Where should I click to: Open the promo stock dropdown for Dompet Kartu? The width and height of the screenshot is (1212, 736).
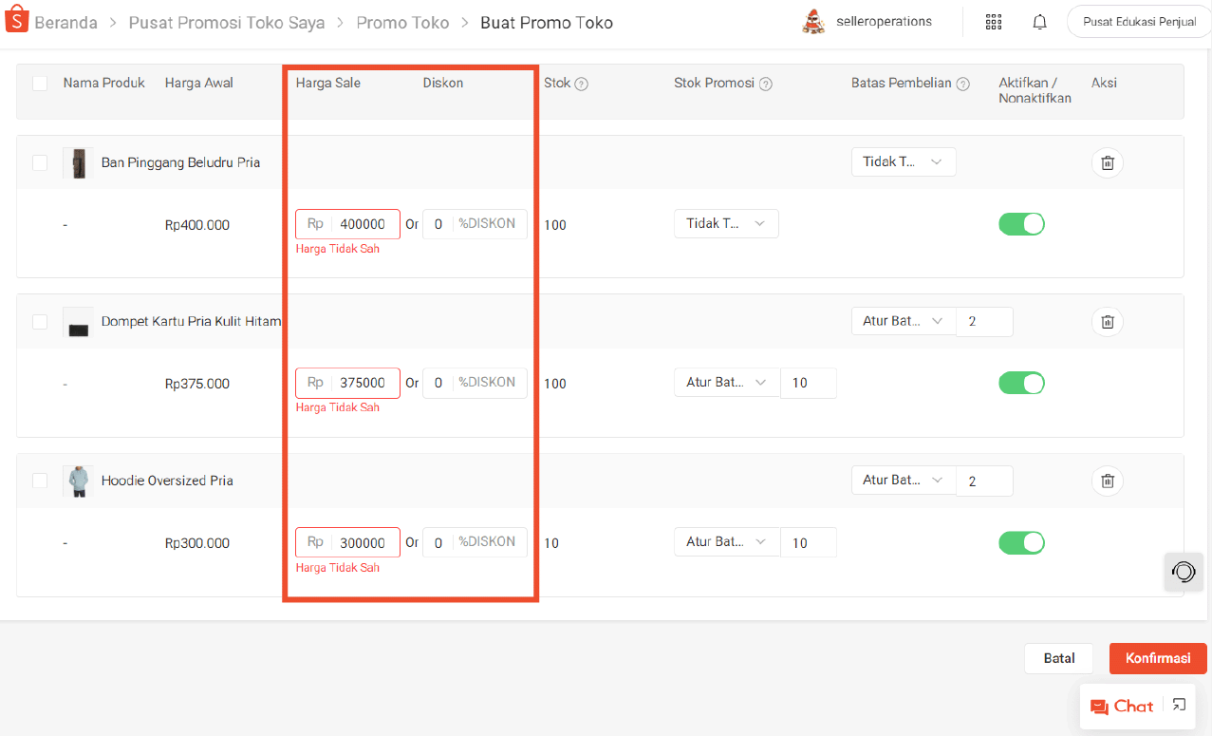click(726, 383)
